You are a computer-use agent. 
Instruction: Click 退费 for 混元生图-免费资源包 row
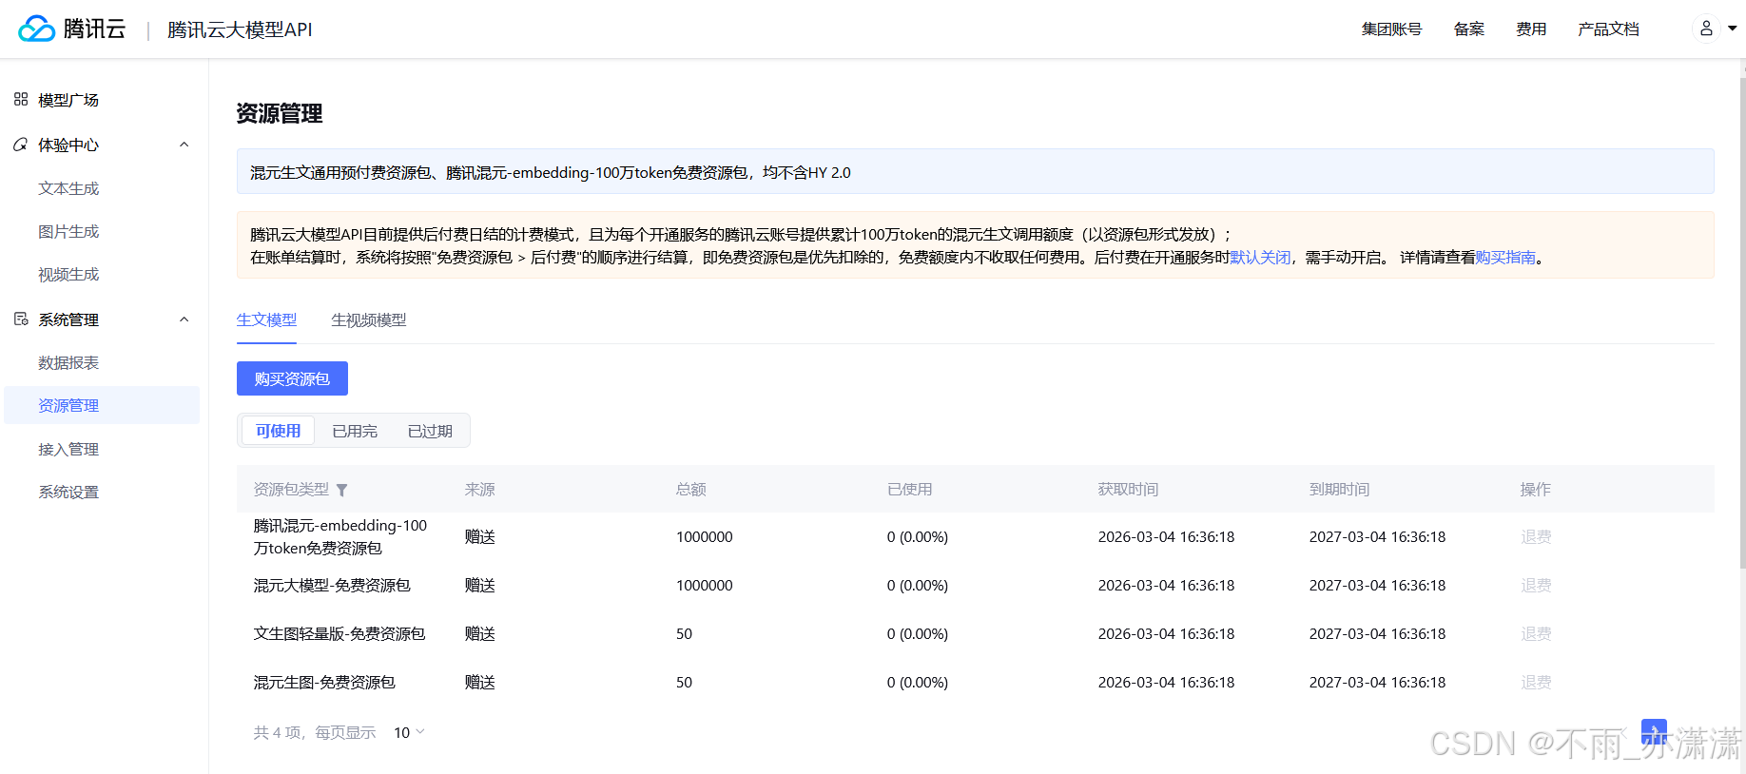(1536, 683)
